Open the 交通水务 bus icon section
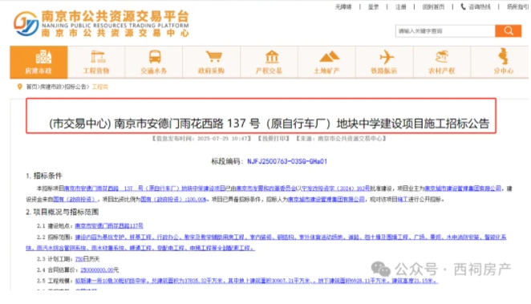The image size is (531, 304). point(154,62)
